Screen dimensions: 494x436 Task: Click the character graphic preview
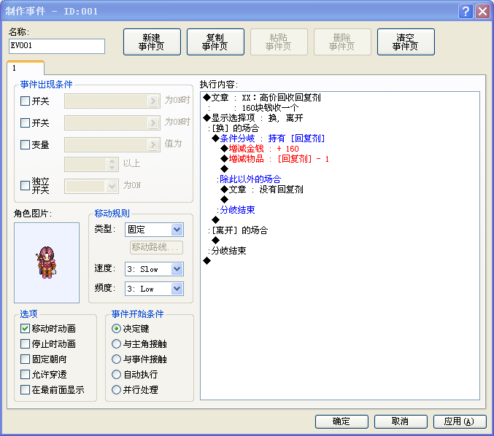tap(47, 263)
